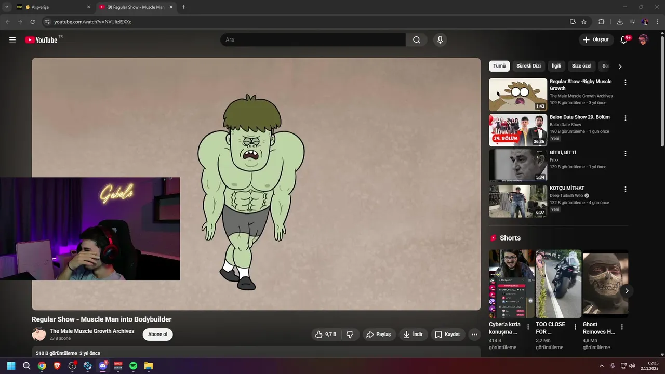Go back in browser history

tap(8, 22)
